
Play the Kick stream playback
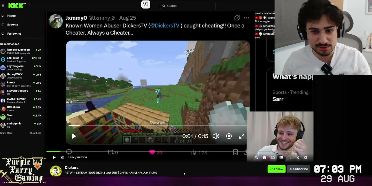(54, 157)
